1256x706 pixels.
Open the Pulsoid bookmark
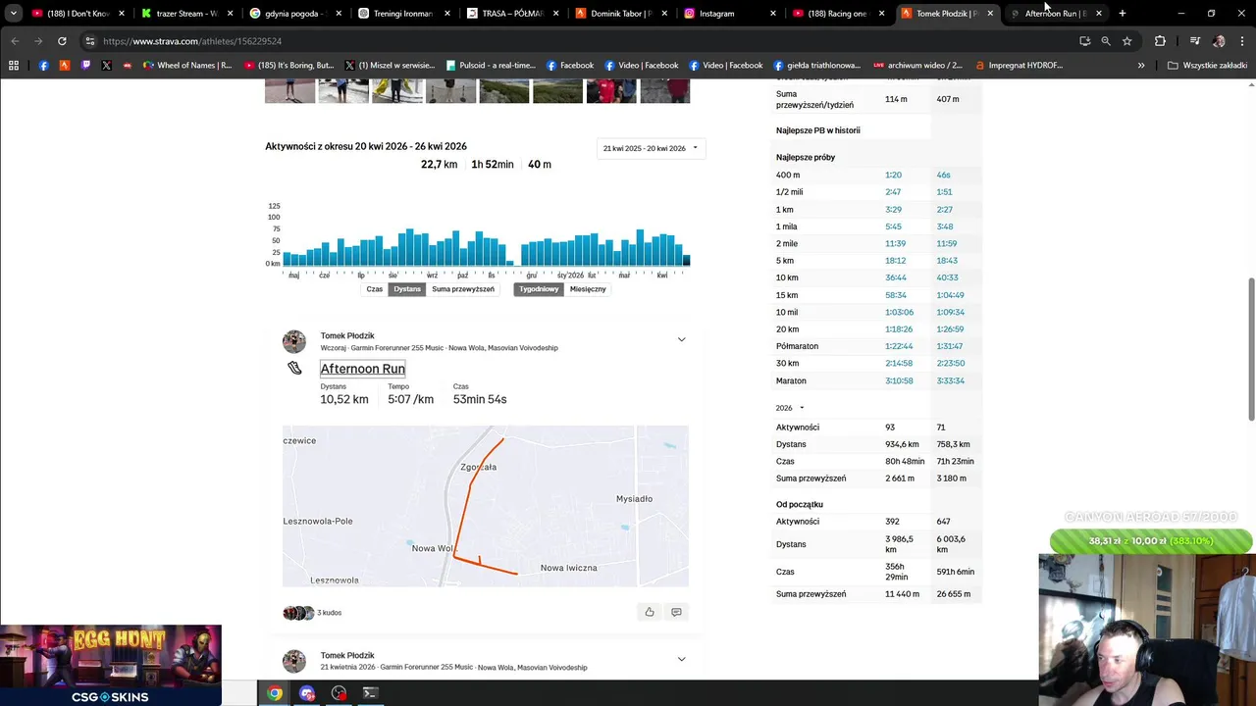[490, 66]
